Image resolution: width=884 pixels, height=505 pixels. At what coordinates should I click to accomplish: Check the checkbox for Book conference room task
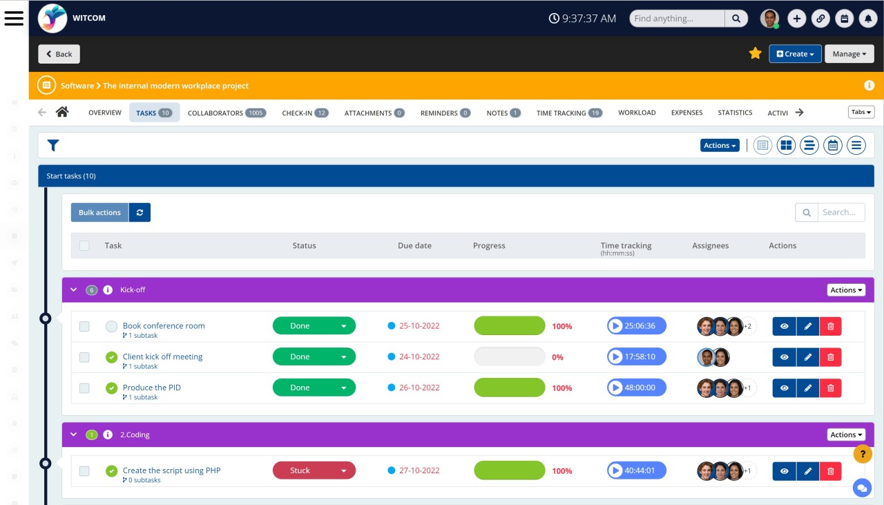(x=84, y=326)
